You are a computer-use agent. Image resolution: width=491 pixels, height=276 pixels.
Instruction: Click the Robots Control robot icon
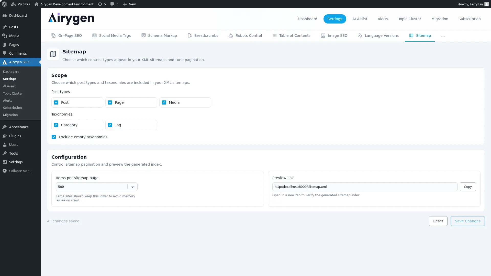coord(231,36)
